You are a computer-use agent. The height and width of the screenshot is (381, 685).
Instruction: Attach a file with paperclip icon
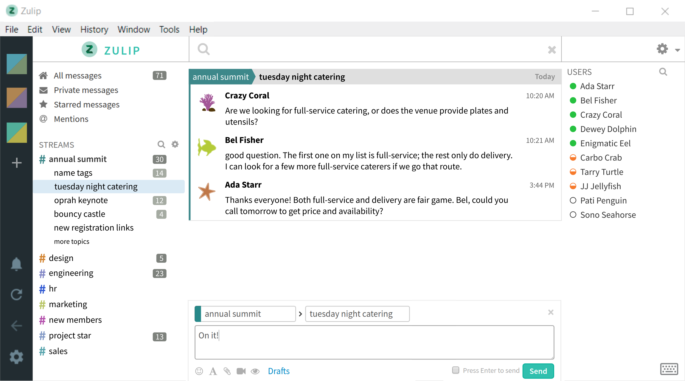(227, 371)
